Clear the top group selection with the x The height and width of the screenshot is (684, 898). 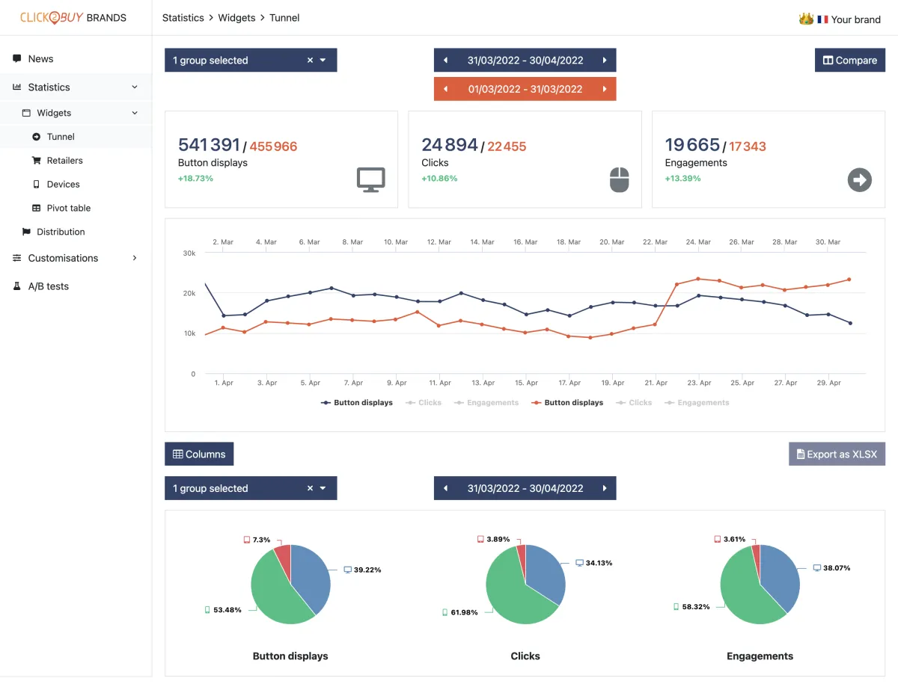[x=310, y=61]
